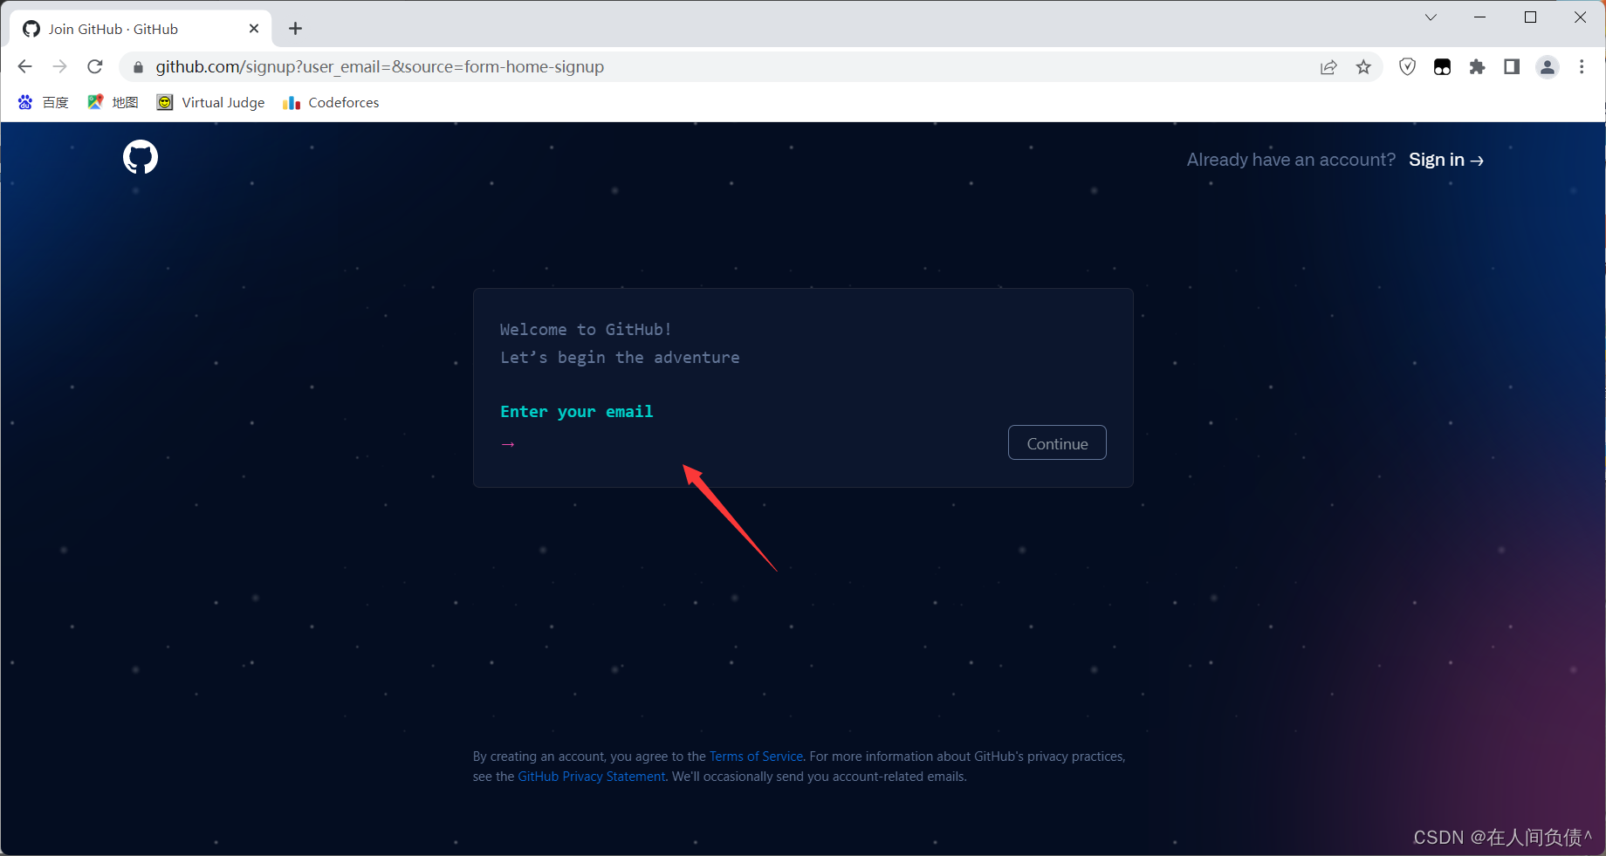Go forward to the next page

click(59, 66)
